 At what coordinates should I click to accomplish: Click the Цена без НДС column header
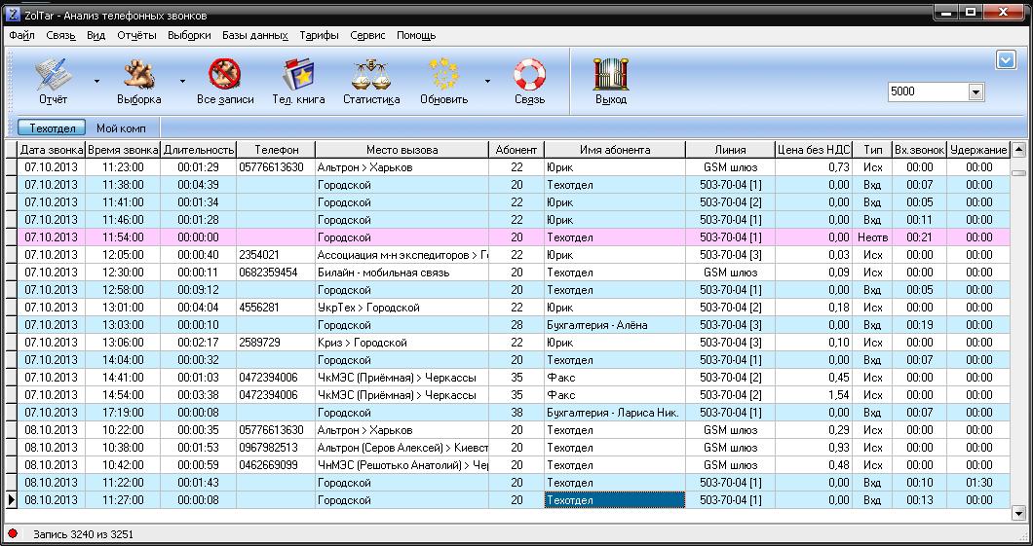814,150
